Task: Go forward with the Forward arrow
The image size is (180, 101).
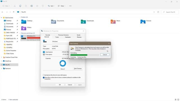Action: point(7,12)
